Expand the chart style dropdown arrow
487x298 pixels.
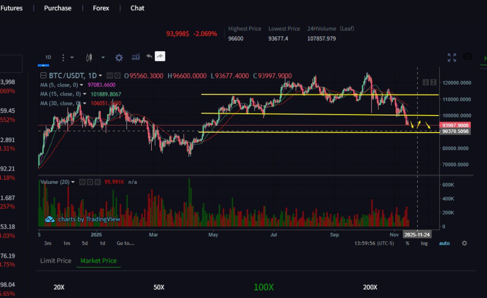[x=103, y=58]
